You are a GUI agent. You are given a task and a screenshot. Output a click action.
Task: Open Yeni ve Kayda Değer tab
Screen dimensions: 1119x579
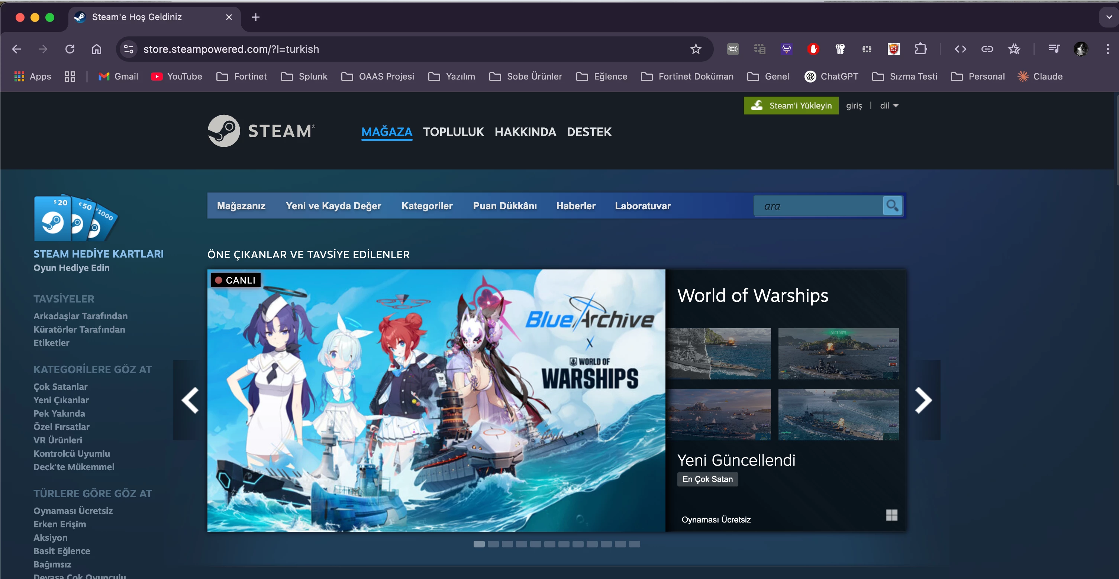(x=333, y=206)
